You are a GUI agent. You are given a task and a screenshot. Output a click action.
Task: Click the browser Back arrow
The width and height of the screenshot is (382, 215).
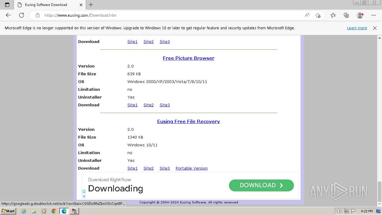pos(8,15)
